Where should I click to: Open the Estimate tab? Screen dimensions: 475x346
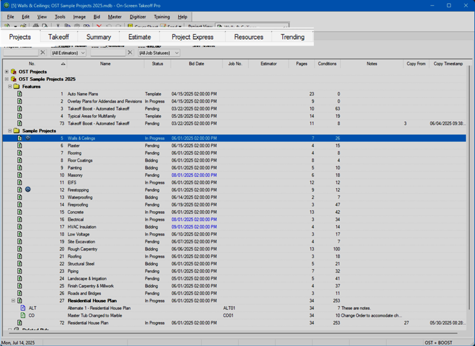pyautogui.click(x=140, y=37)
